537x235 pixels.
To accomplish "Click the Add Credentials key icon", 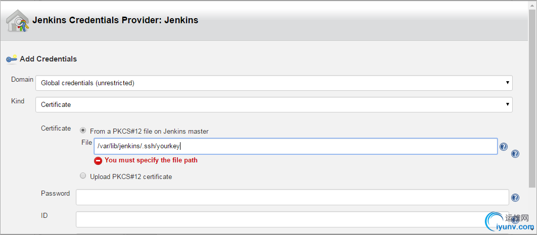I will 11,59.
